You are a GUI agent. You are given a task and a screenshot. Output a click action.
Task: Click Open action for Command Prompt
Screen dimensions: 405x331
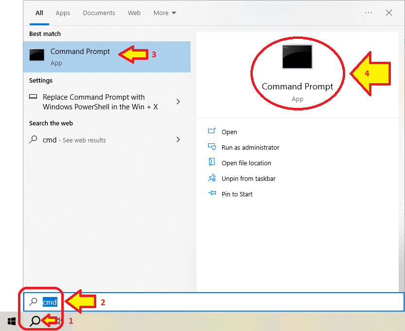229,132
